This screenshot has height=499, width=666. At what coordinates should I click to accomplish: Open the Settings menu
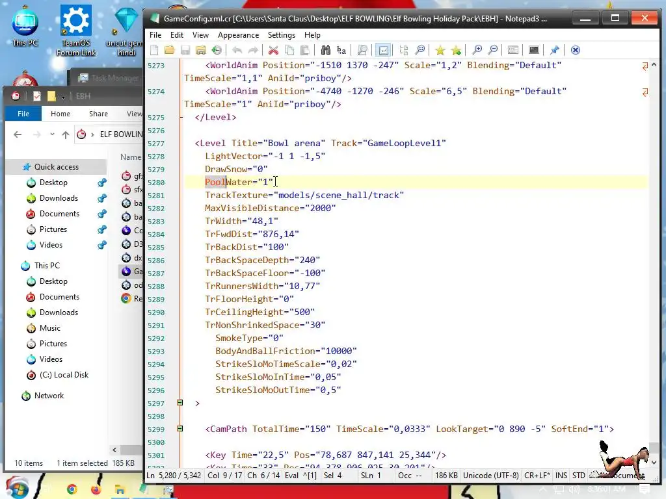pos(281,35)
